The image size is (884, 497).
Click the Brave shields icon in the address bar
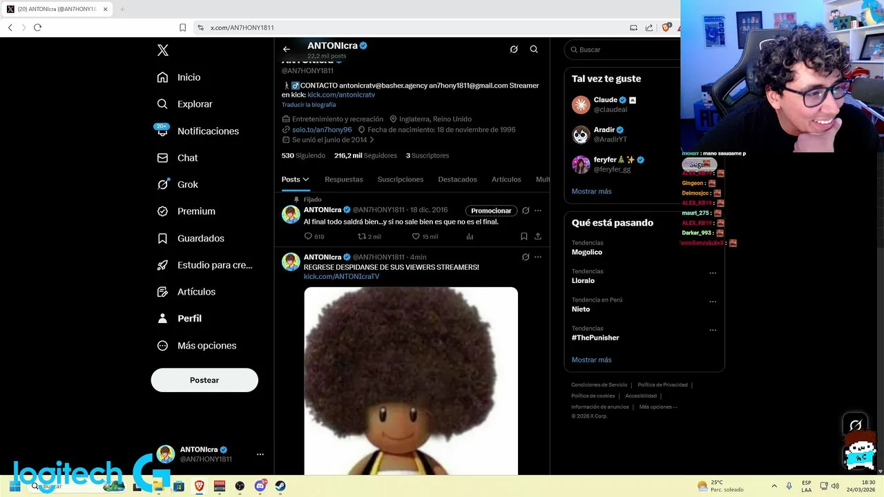pos(666,28)
